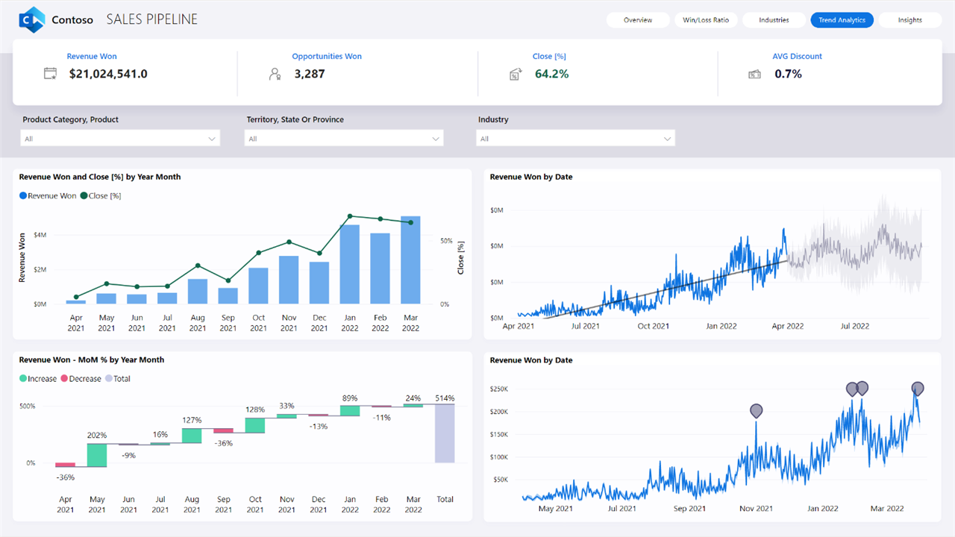Click the 514% Total waterfall bar

click(445, 433)
